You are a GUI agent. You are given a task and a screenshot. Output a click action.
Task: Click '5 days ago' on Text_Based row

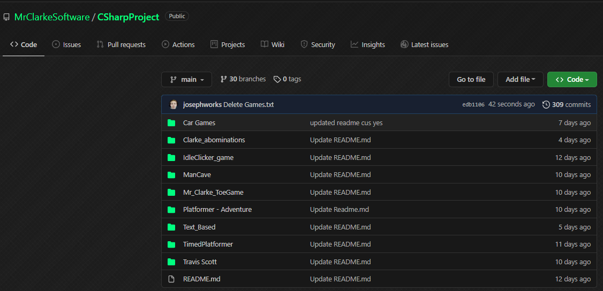point(575,227)
